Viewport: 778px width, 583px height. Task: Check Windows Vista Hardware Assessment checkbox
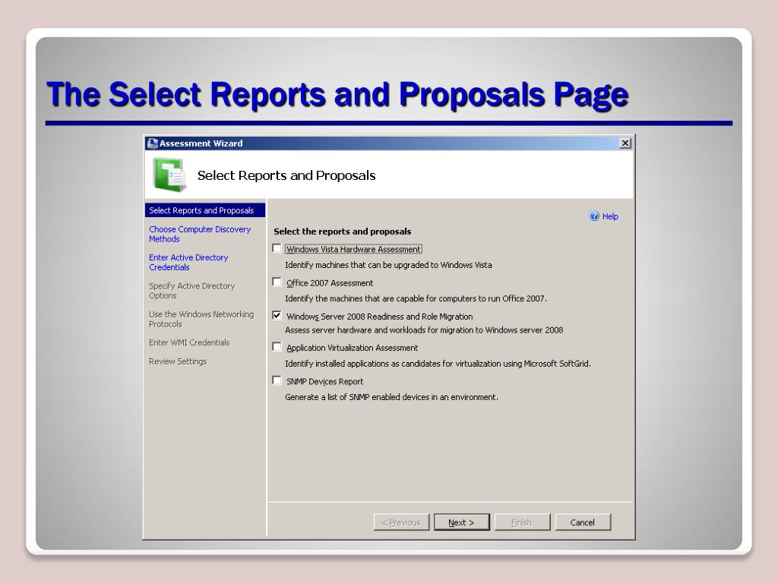pos(277,248)
